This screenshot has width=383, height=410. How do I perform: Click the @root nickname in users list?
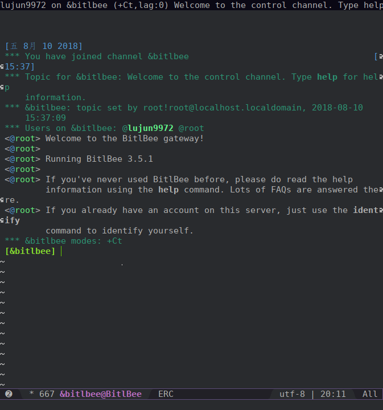coord(191,128)
